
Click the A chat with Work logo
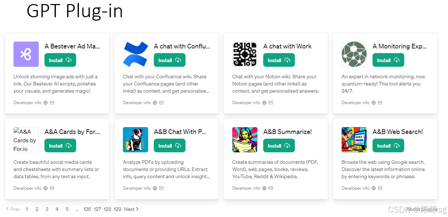click(245, 54)
